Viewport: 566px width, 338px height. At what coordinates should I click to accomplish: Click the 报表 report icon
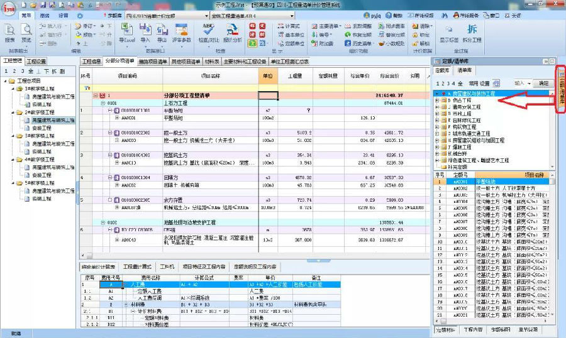click(10, 31)
